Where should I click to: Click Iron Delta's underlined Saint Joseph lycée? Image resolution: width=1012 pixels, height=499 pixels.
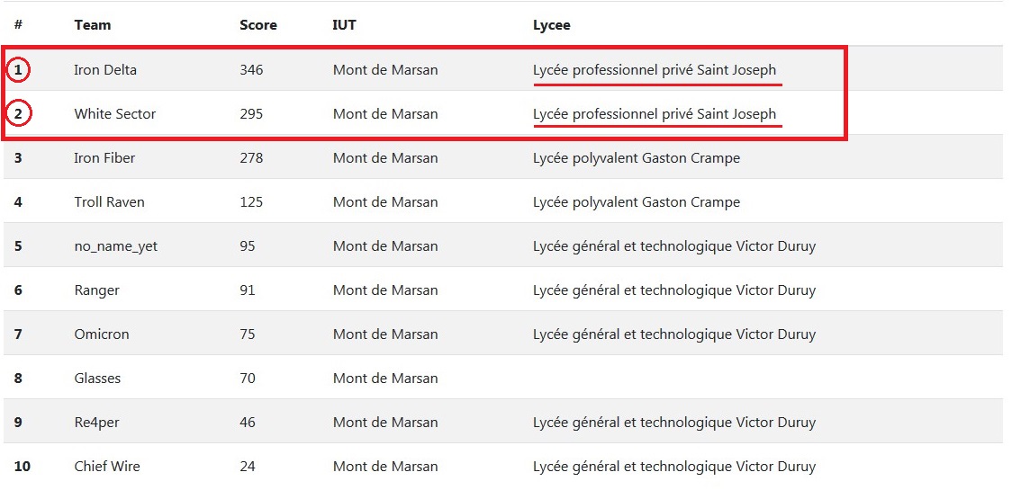coord(655,69)
